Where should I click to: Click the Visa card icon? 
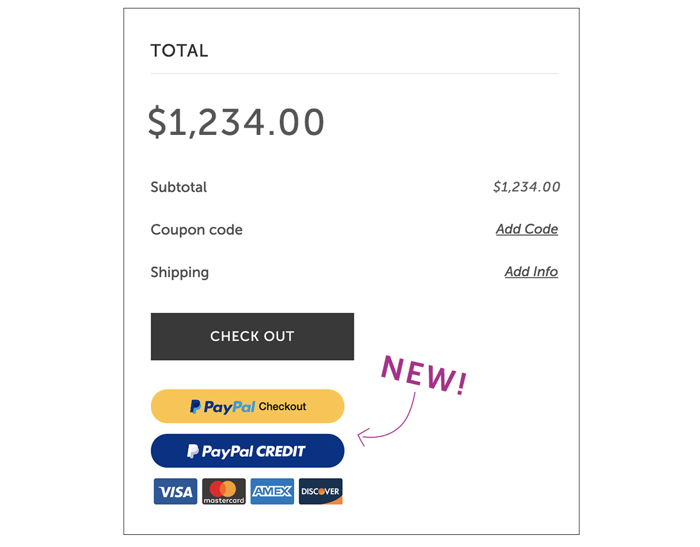176,491
